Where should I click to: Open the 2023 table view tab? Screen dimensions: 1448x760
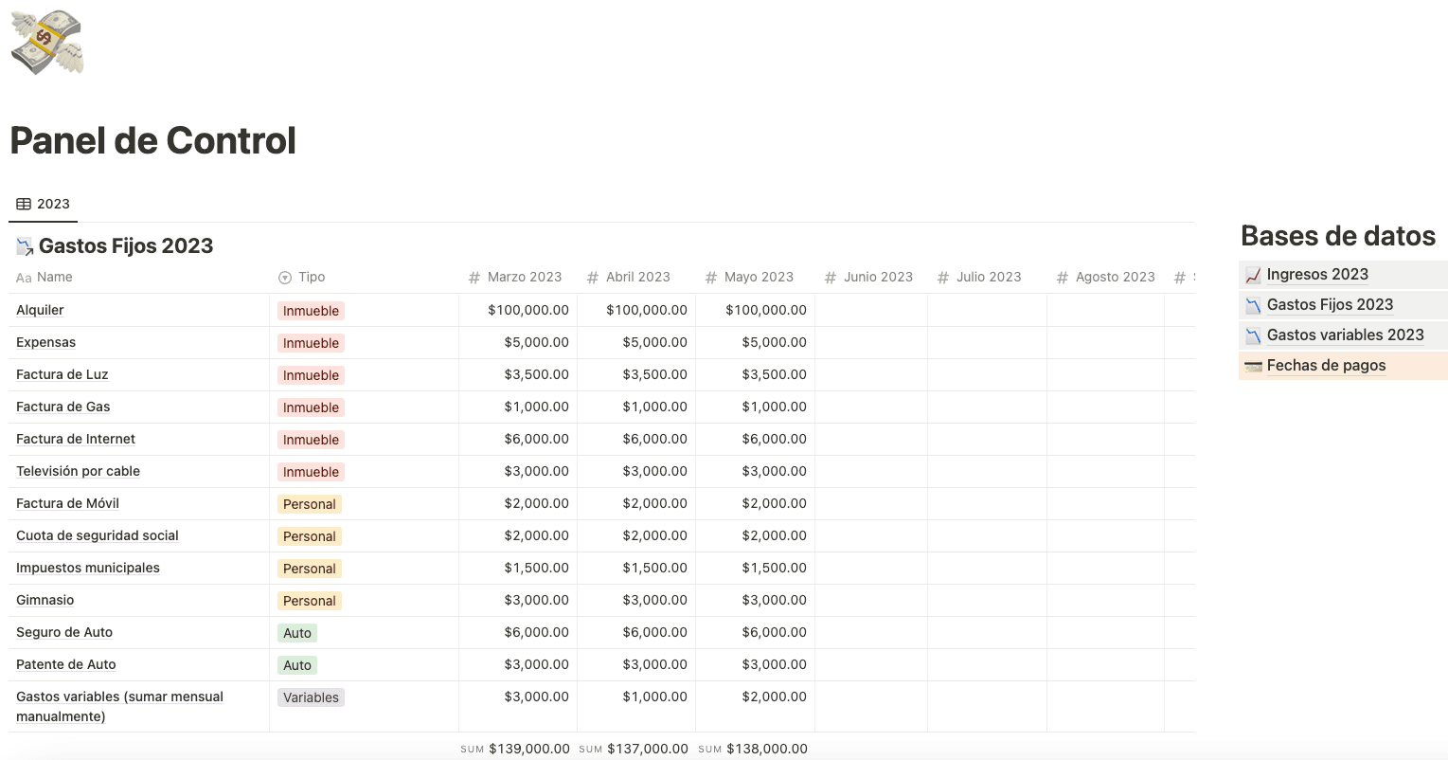tap(44, 204)
